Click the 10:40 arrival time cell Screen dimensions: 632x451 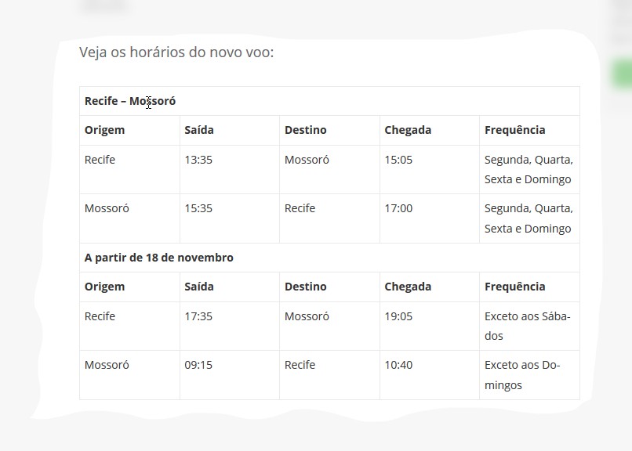pyautogui.click(x=398, y=365)
